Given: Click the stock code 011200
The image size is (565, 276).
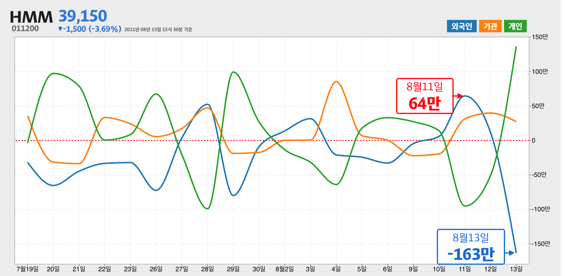Looking at the screenshot, I should tap(25, 29).
